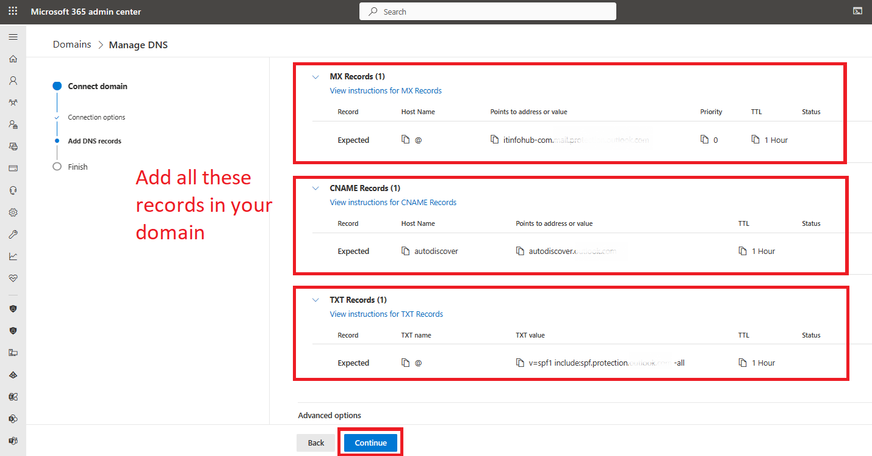Copy the MX record TTL value
The image size is (872, 456).
point(755,140)
